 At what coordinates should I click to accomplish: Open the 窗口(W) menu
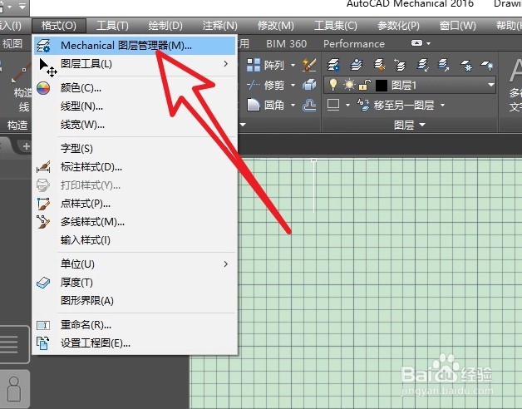458,26
